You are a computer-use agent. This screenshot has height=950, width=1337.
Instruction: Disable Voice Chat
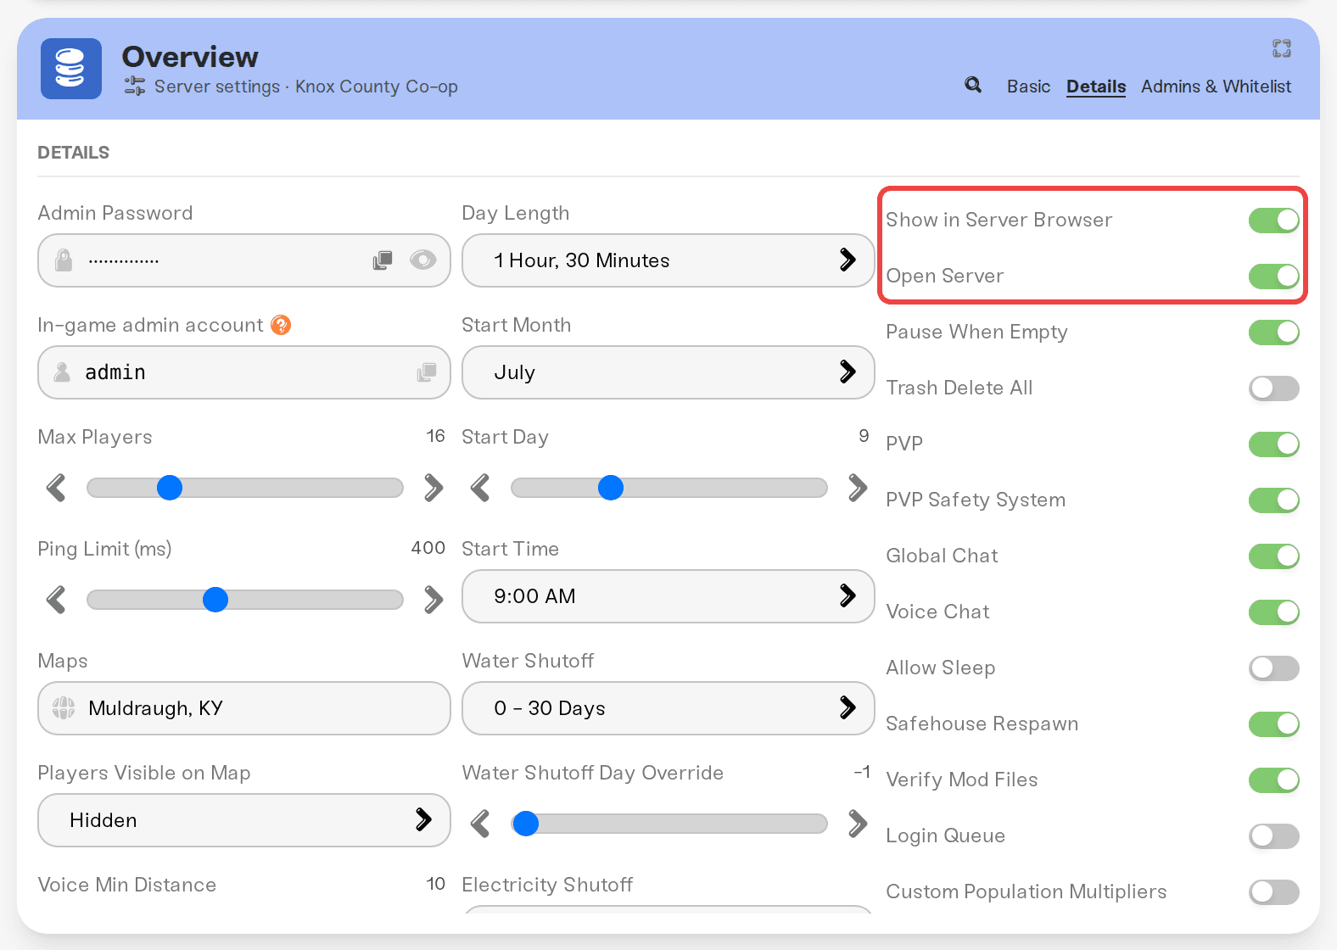click(1273, 612)
